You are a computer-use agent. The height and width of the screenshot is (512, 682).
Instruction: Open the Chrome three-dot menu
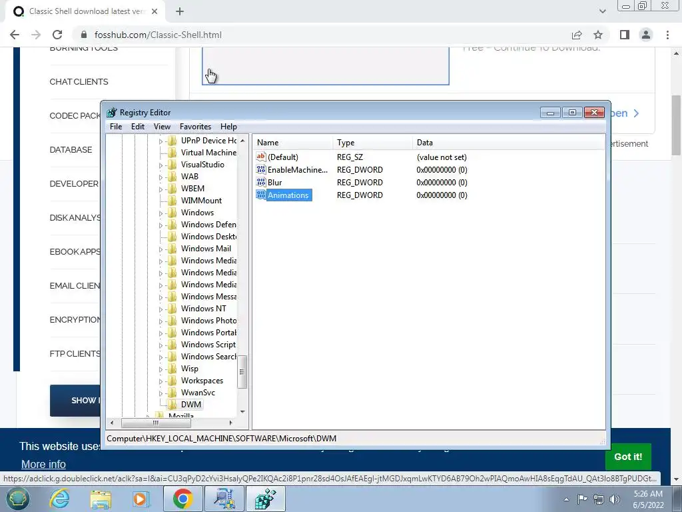667,35
